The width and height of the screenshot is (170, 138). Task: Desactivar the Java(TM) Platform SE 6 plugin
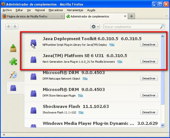(149, 61)
